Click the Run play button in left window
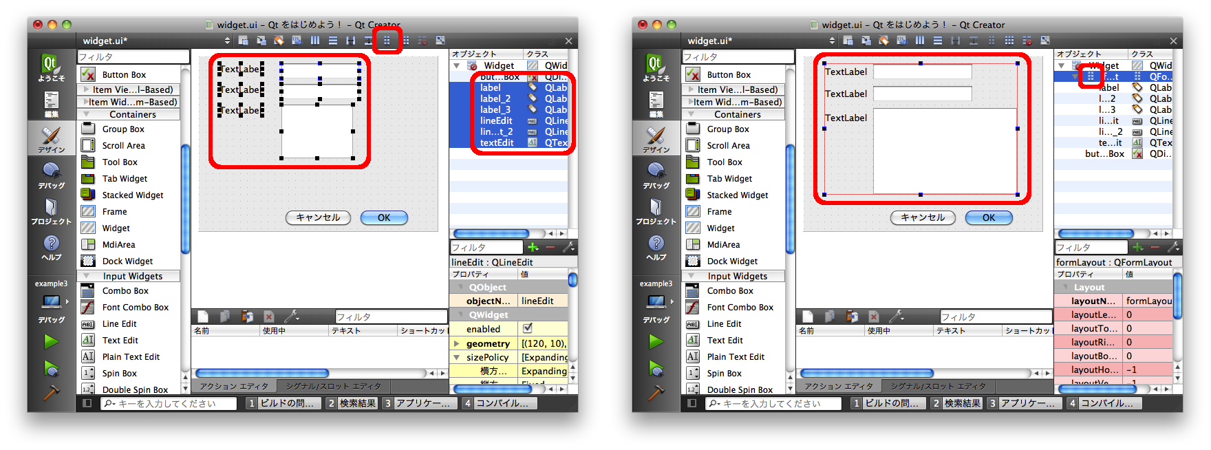 pos(52,341)
